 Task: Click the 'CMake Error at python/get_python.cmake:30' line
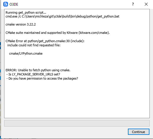45,41
